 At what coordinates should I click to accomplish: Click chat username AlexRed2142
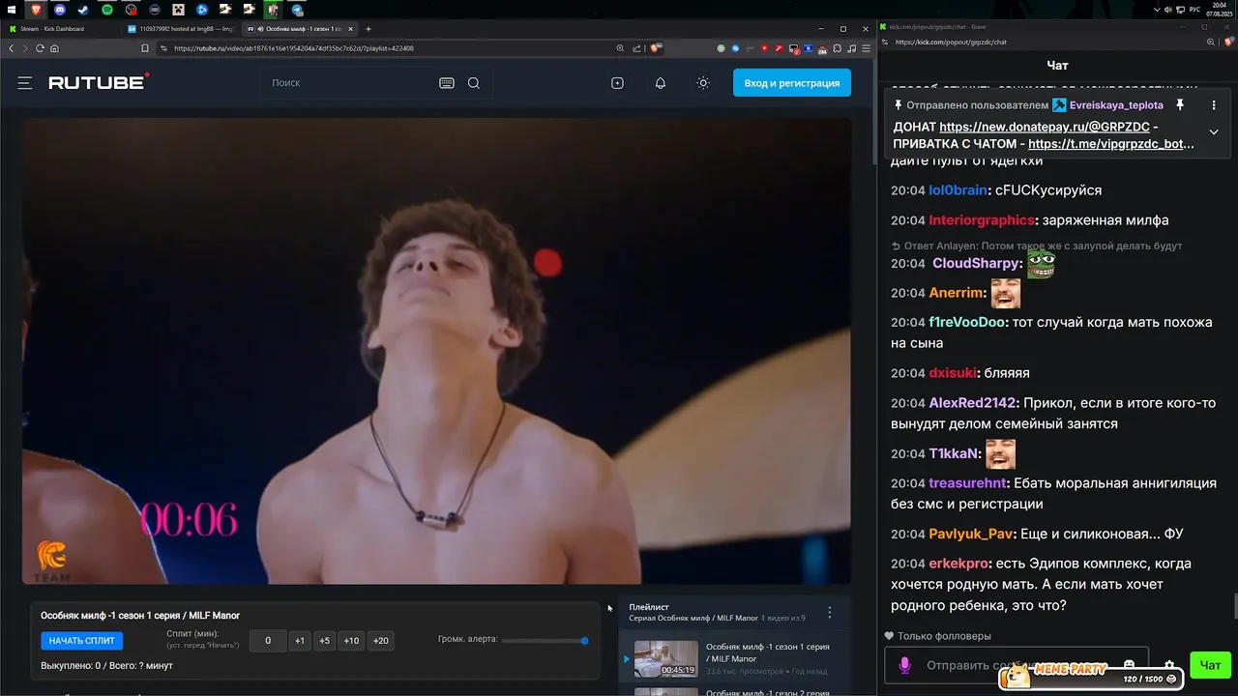pyautogui.click(x=973, y=403)
